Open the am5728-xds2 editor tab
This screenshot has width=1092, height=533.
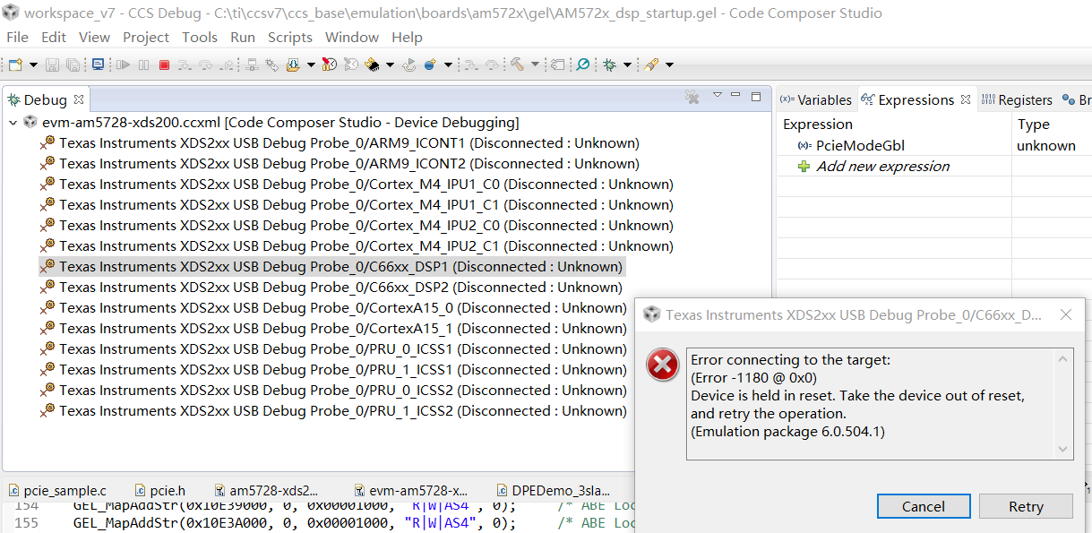267,490
